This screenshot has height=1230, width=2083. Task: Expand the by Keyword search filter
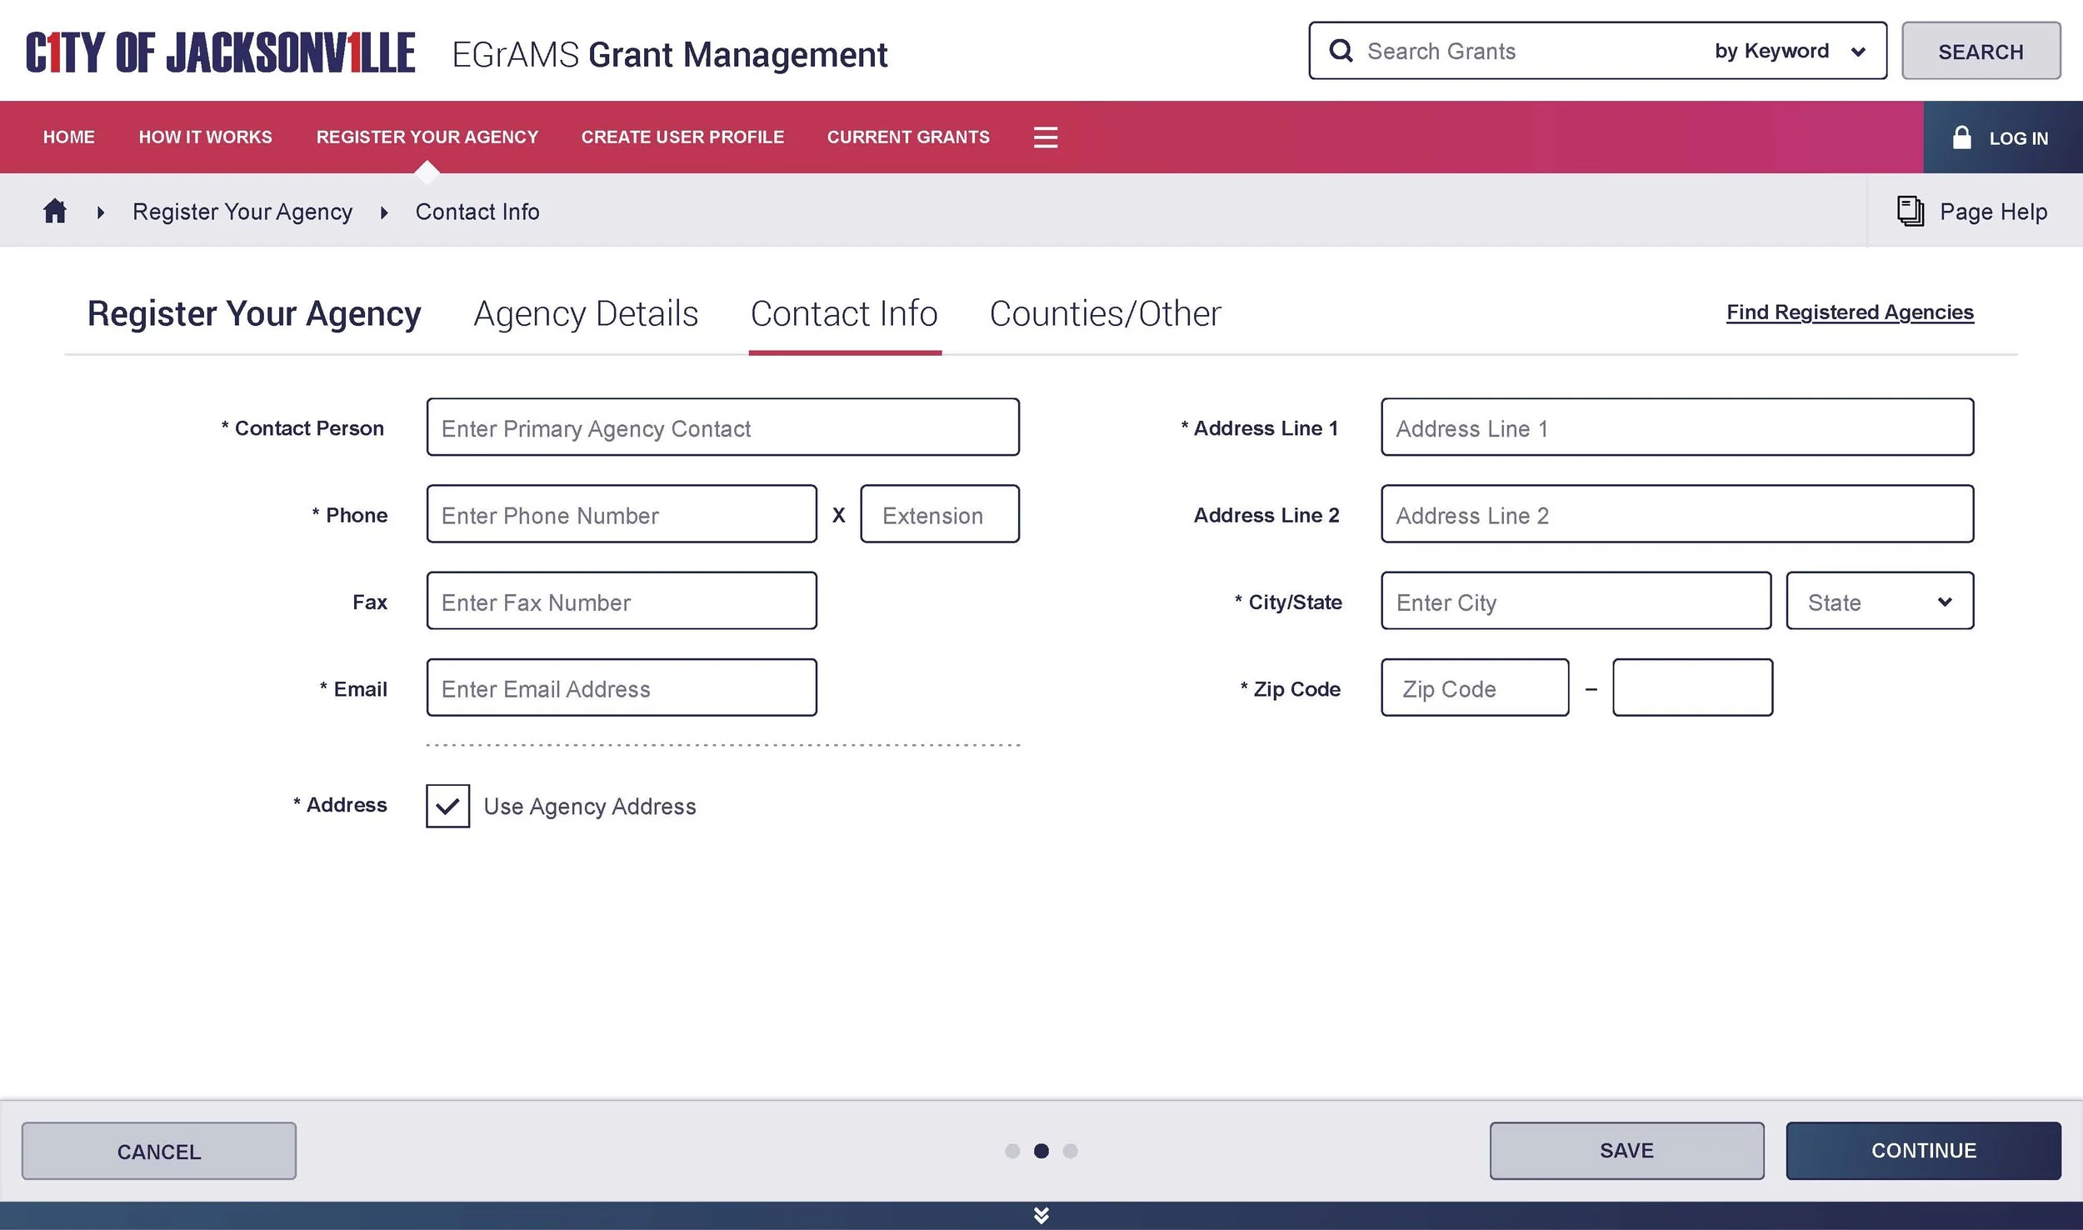tap(1789, 51)
